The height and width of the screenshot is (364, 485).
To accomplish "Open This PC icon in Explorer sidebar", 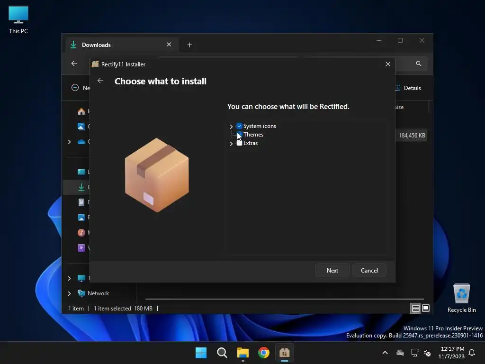I will pos(81,278).
